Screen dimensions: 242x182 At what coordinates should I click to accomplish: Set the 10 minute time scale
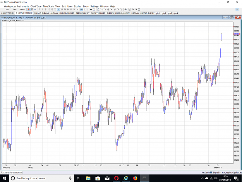click(49, 9)
